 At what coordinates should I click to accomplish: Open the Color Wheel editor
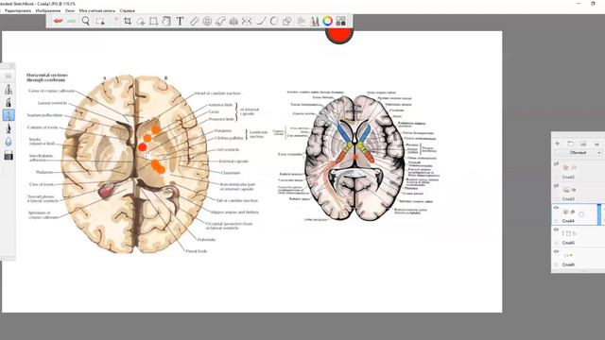(x=328, y=21)
